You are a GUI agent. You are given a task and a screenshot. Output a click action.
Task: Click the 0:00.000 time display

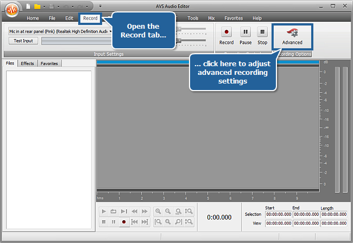click(x=219, y=218)
